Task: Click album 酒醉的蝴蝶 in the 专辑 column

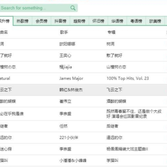Action: point(116,102)
